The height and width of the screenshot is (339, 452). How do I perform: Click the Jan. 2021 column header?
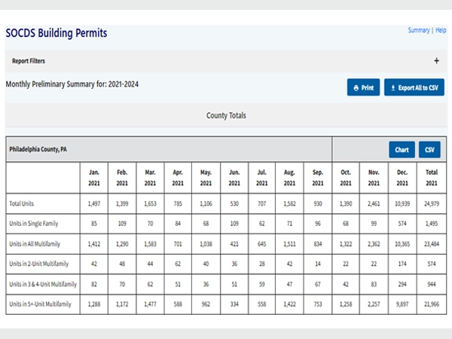(x=94, y=178)
